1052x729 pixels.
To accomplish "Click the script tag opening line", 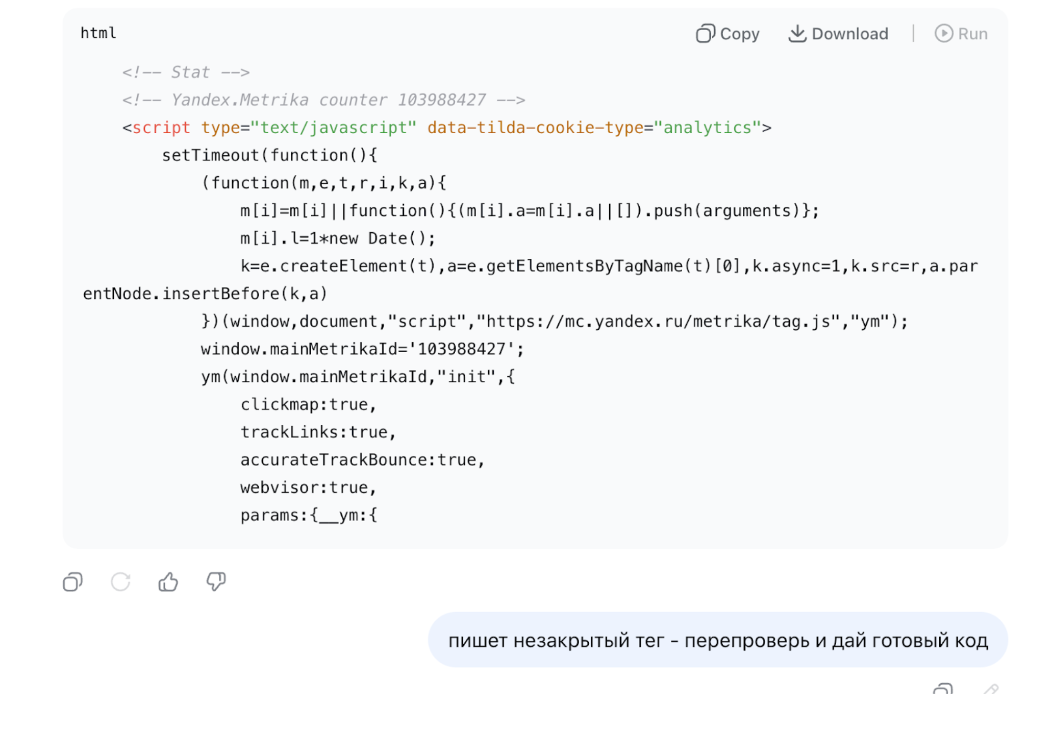I will (x=446, y=128).
